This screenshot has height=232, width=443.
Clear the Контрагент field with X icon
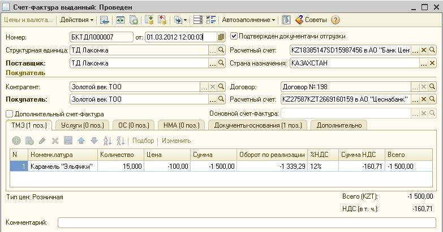click(213, 87)
